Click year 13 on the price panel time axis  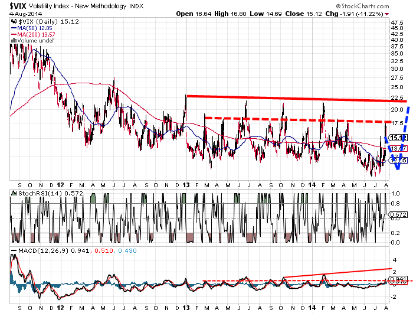[x=186, y=185]
